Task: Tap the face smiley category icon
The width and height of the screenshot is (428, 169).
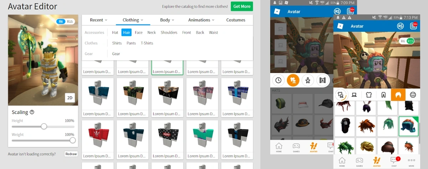Action: [413, 94]
